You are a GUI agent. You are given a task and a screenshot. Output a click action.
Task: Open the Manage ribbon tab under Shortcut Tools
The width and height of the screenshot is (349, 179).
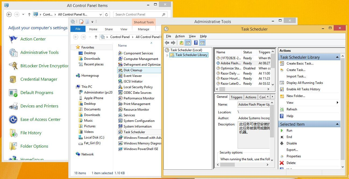pyautogui.click(x=144, y=29)
